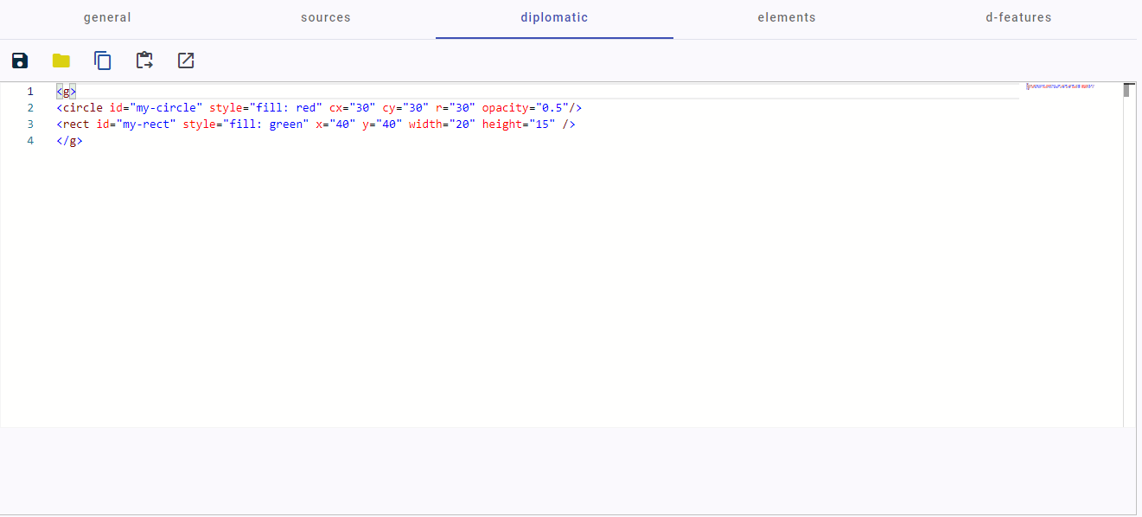Click the save floppy disk icon
This screenshot has width=1142, height=517.
(20, 61)
